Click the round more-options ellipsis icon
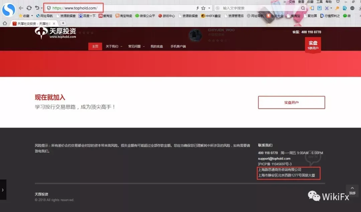361x212 pixels. click(352, 8)
